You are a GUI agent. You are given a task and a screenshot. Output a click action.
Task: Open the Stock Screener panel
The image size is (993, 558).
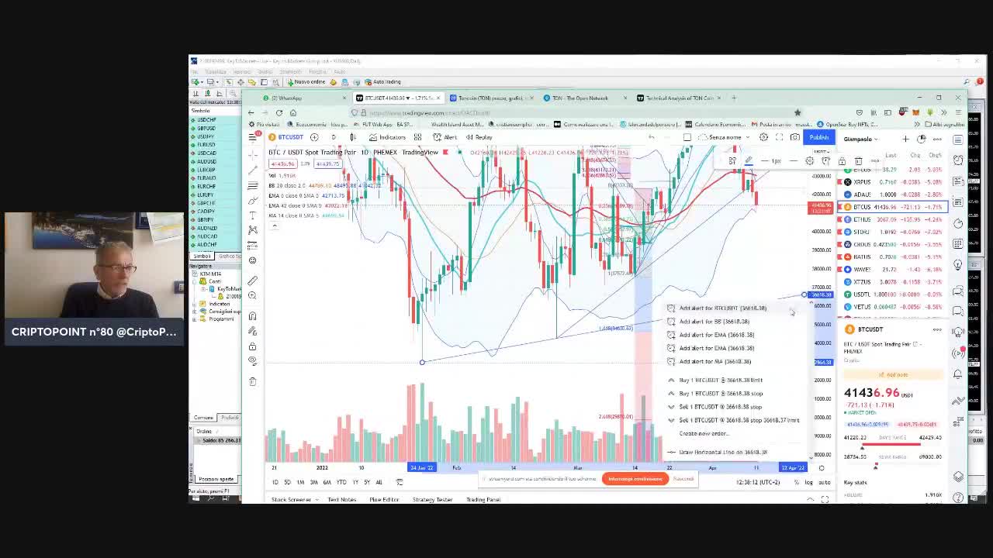291,500
